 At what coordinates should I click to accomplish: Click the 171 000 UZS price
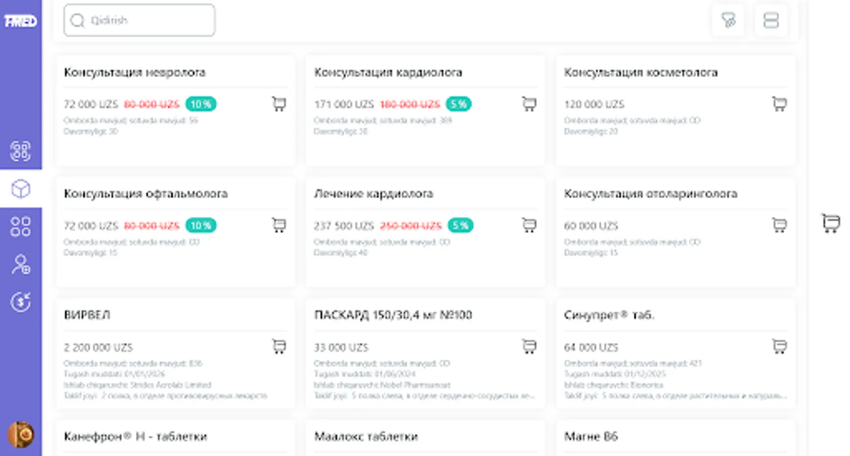click(344, 104)
